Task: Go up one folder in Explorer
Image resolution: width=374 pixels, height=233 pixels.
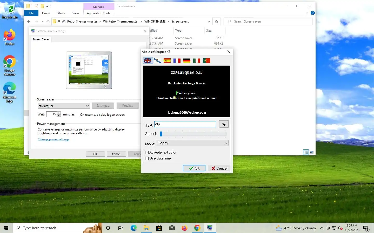Action: point(48,21)
